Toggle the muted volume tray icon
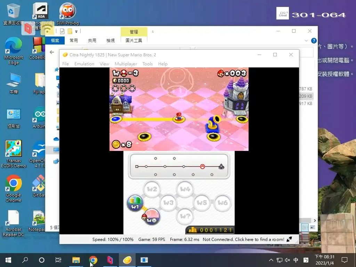The width and height of the screenshot is (356, 267). click(x=288, y=260)
